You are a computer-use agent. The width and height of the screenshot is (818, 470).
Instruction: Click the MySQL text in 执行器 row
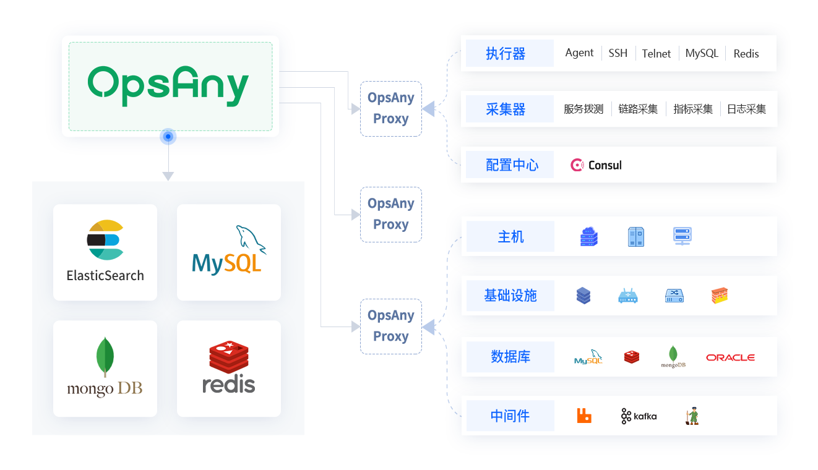(x=702, y=53)
